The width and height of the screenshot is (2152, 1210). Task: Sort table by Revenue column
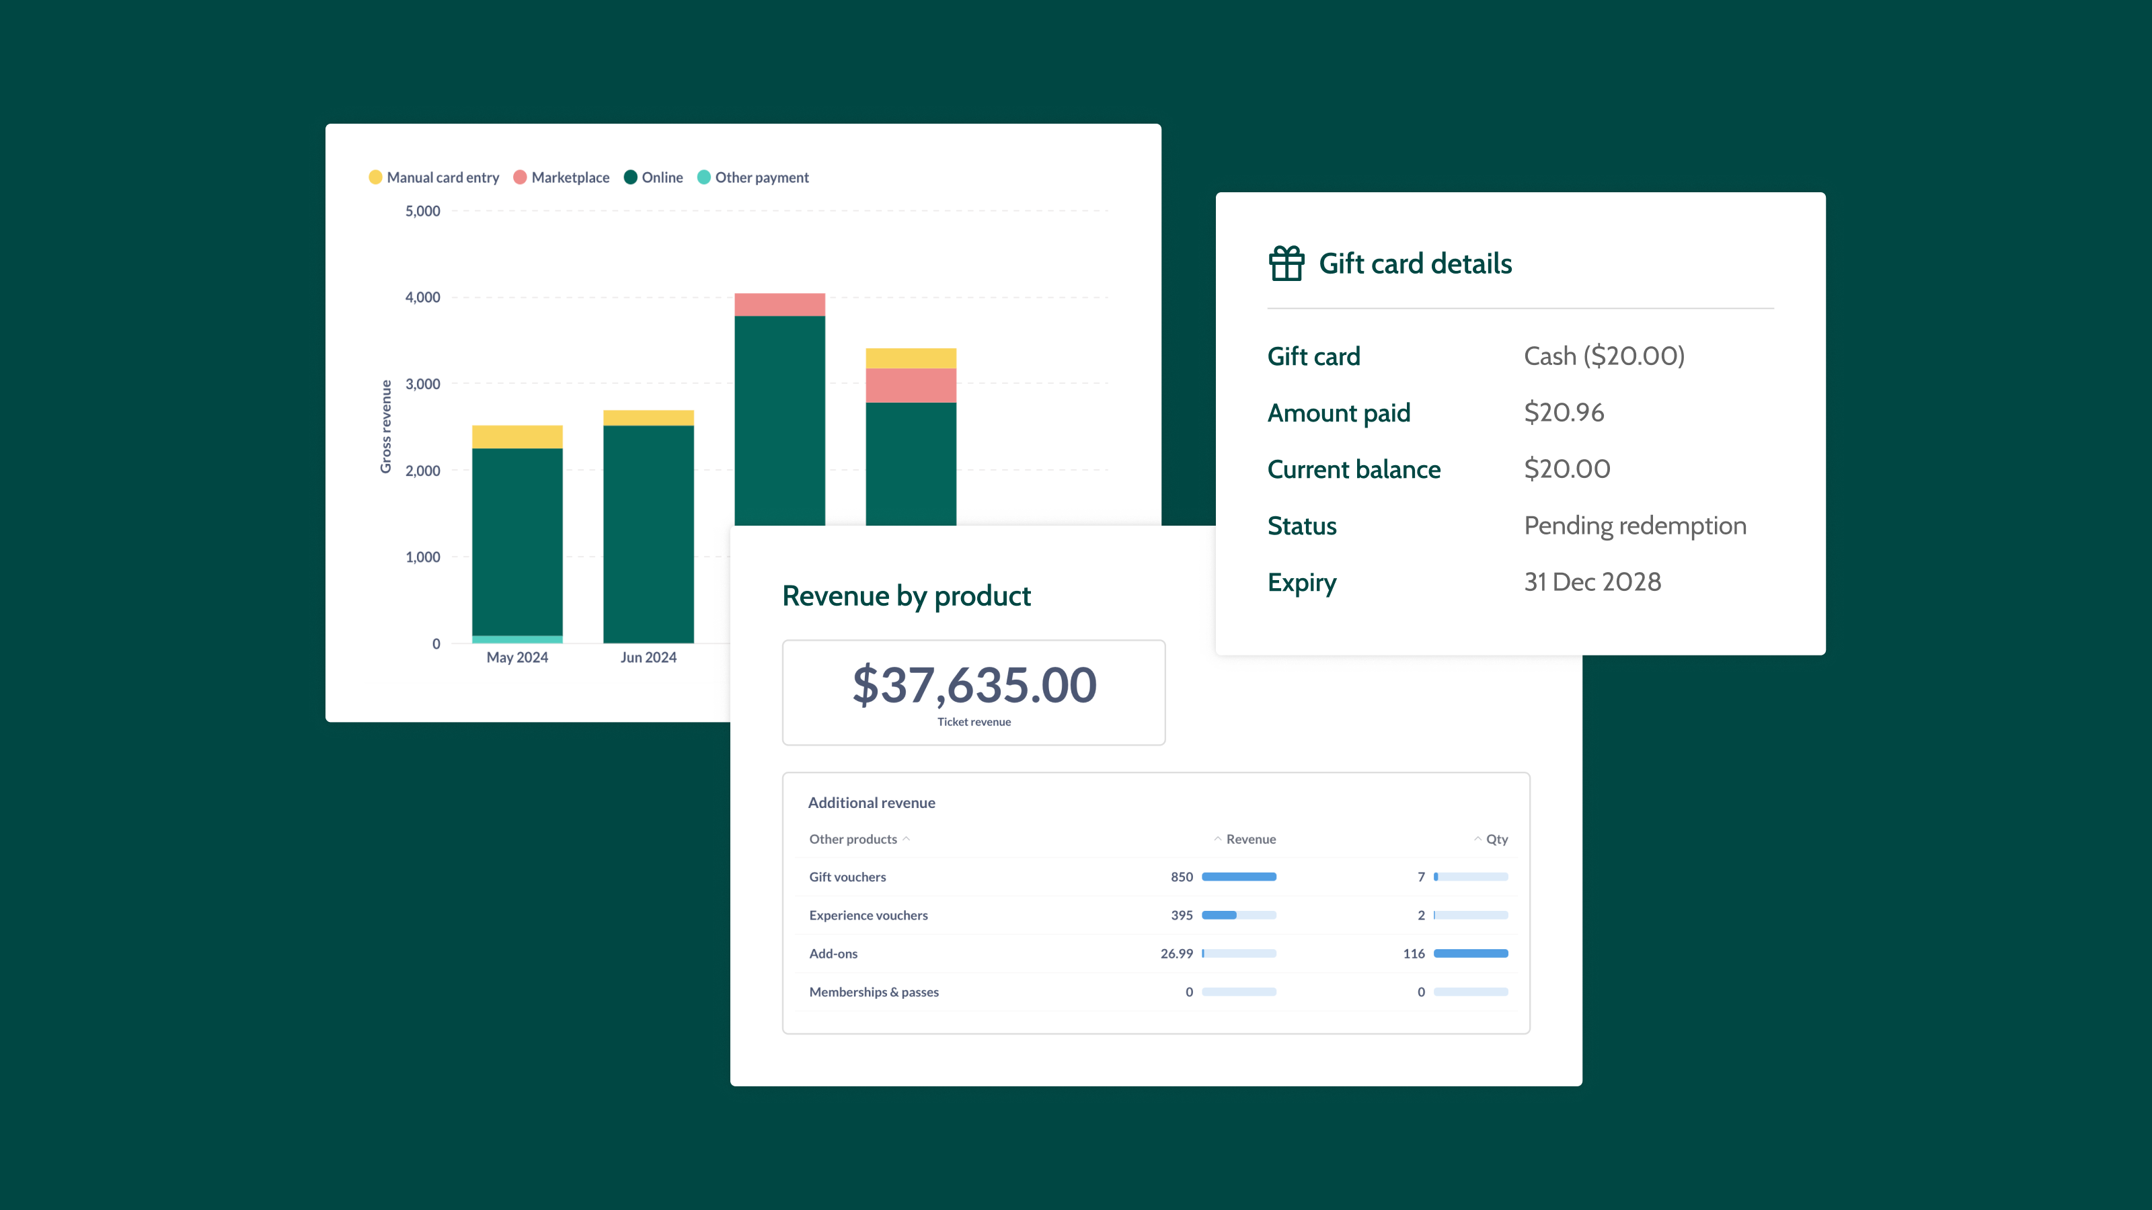point(1245,839)
